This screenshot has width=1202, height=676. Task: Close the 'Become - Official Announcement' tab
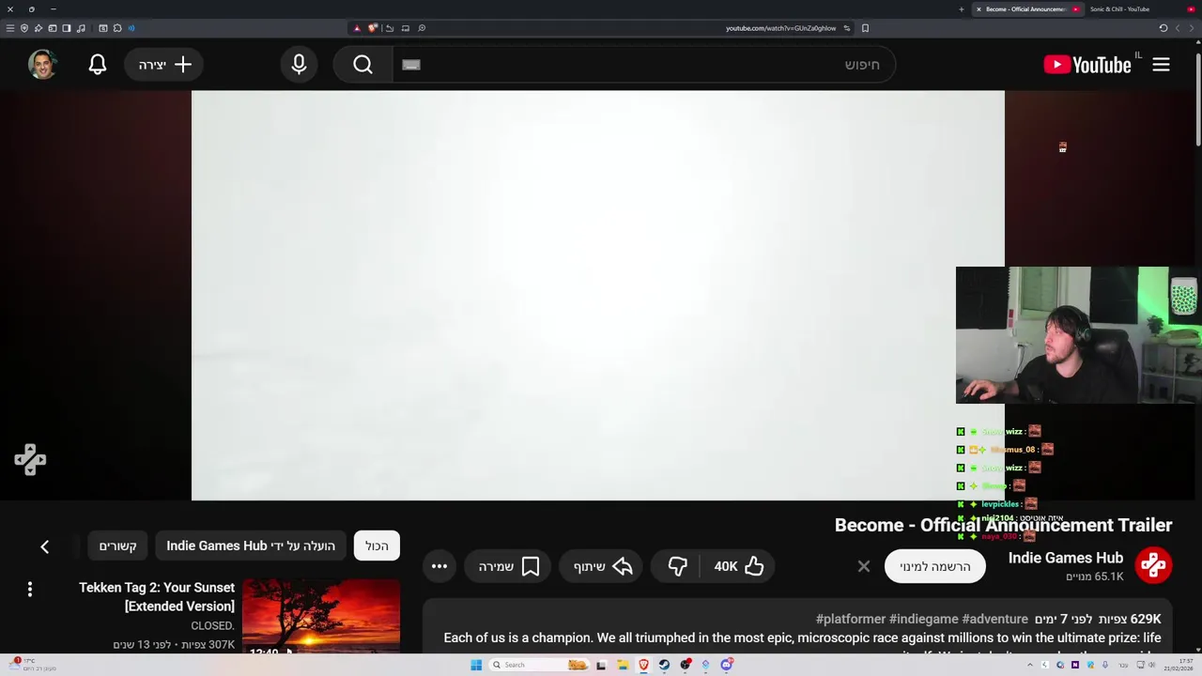979,9
